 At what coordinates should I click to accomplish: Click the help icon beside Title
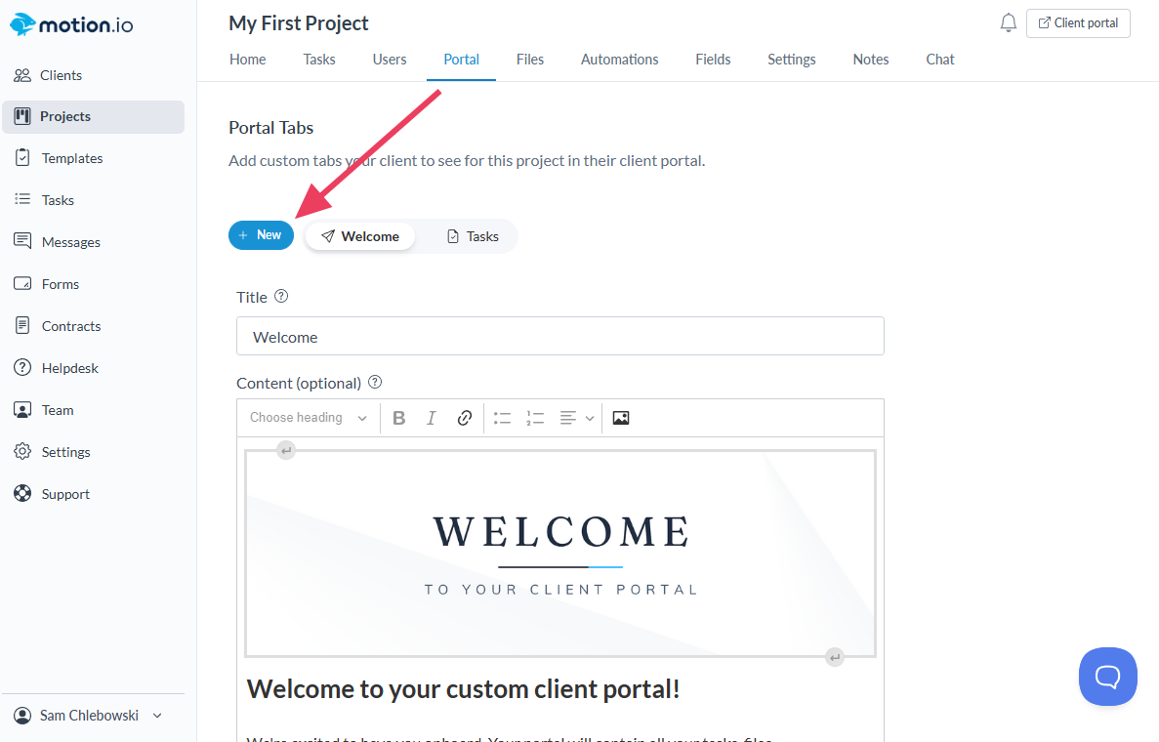pos(281,296)
